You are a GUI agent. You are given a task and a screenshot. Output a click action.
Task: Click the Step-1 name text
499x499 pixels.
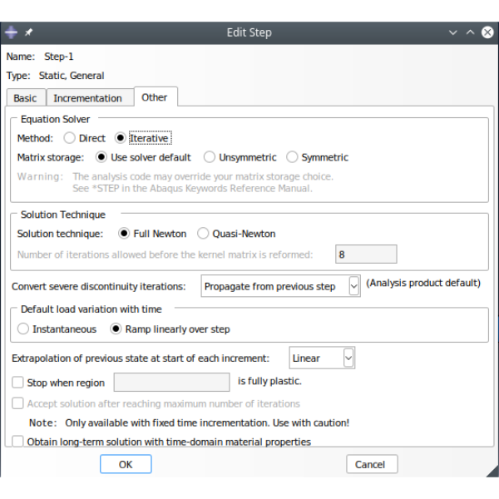pos(59,57)
